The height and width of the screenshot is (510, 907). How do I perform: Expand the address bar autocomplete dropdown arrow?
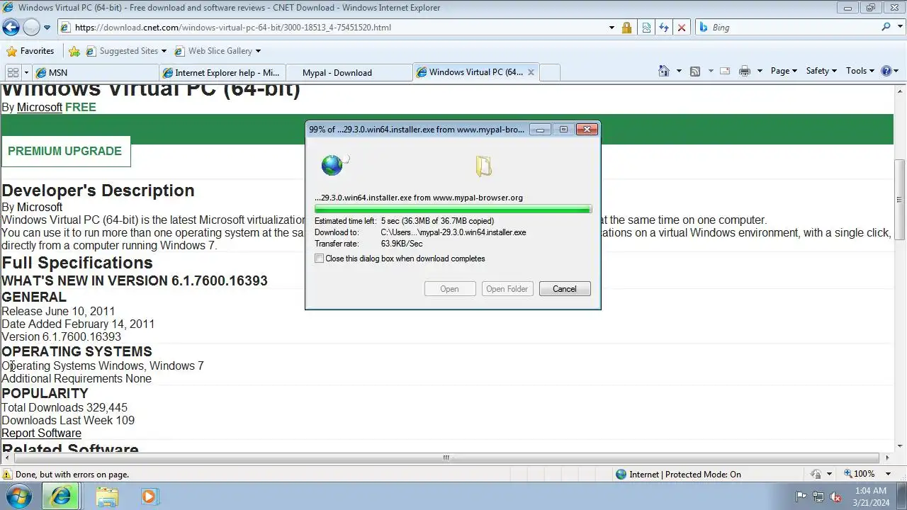coord(612,28)
